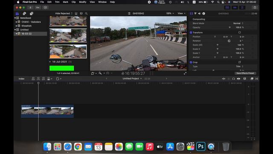This screenshot has height=154, width=273.
Task: Open Untitled Project name dropdown
Action: 132,79
